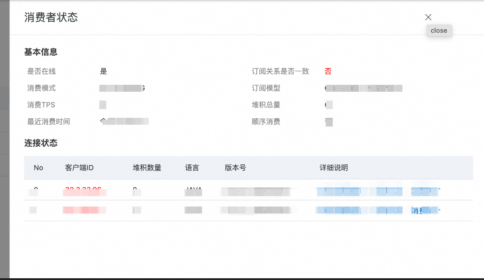484x280 pixels.
Task: Click the 是 online status value
Action: (x=104, y=71)
